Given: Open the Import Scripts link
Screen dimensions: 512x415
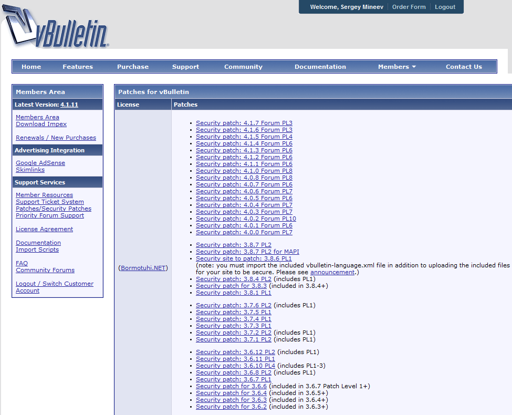Looking at the screenshot, I should point(37,250).
